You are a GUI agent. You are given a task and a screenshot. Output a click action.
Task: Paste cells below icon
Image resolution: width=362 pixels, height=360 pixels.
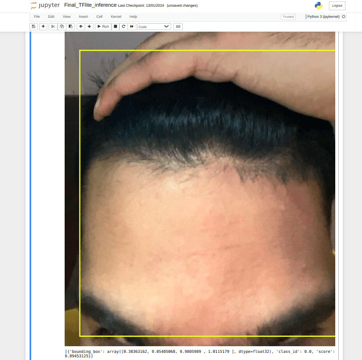click(x=70, y=27)
